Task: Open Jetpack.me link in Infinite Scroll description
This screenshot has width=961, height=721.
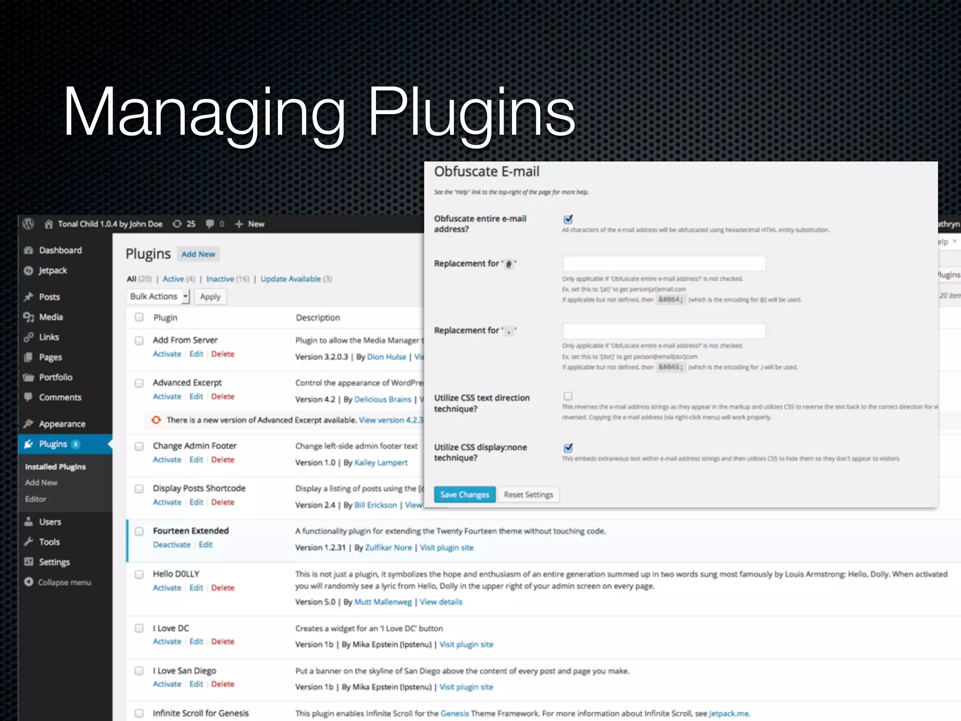Action: click(x=729, y=713)
